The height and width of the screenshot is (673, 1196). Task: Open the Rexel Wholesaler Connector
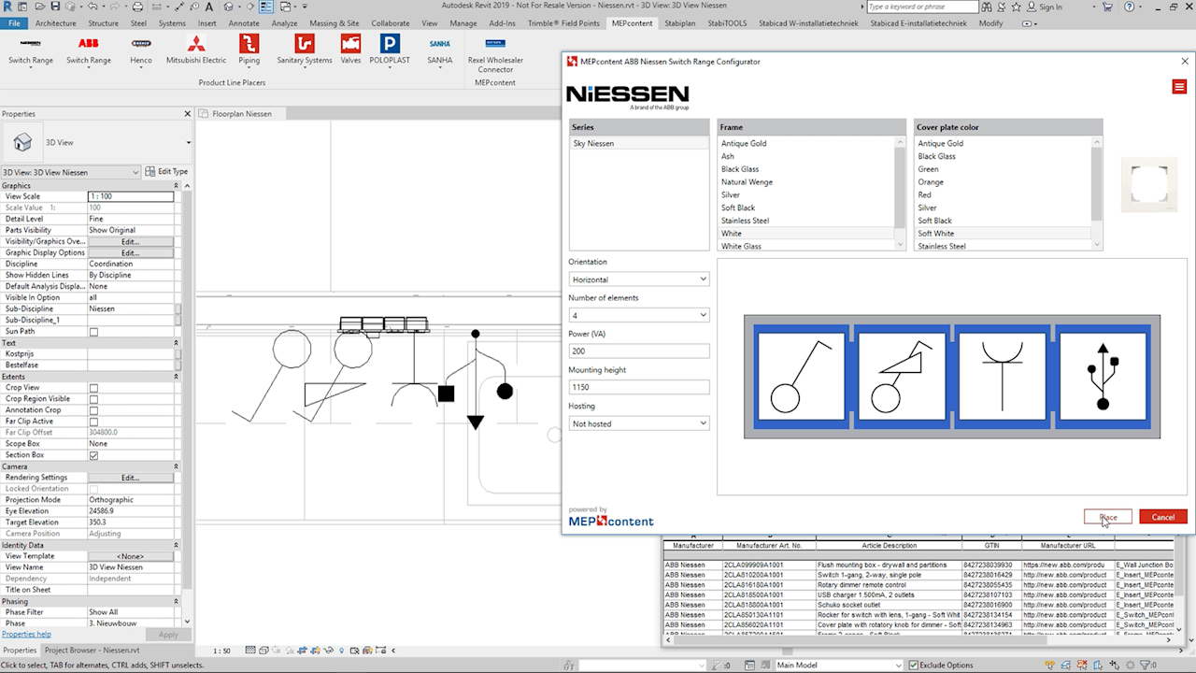[x=495, y=53]
